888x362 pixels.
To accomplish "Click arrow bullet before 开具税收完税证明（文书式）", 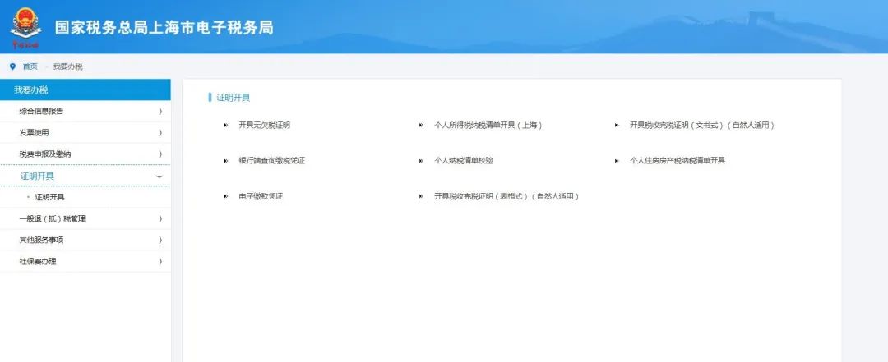I will pos(617,126).
